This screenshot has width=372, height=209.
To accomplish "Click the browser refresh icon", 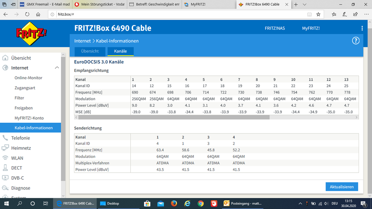I will pos(27,14).
